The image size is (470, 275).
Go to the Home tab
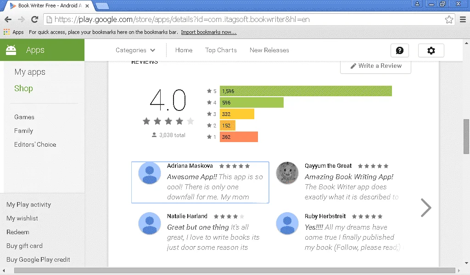[184, 50]
